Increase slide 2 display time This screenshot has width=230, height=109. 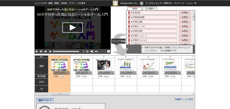tap(85, 76)
